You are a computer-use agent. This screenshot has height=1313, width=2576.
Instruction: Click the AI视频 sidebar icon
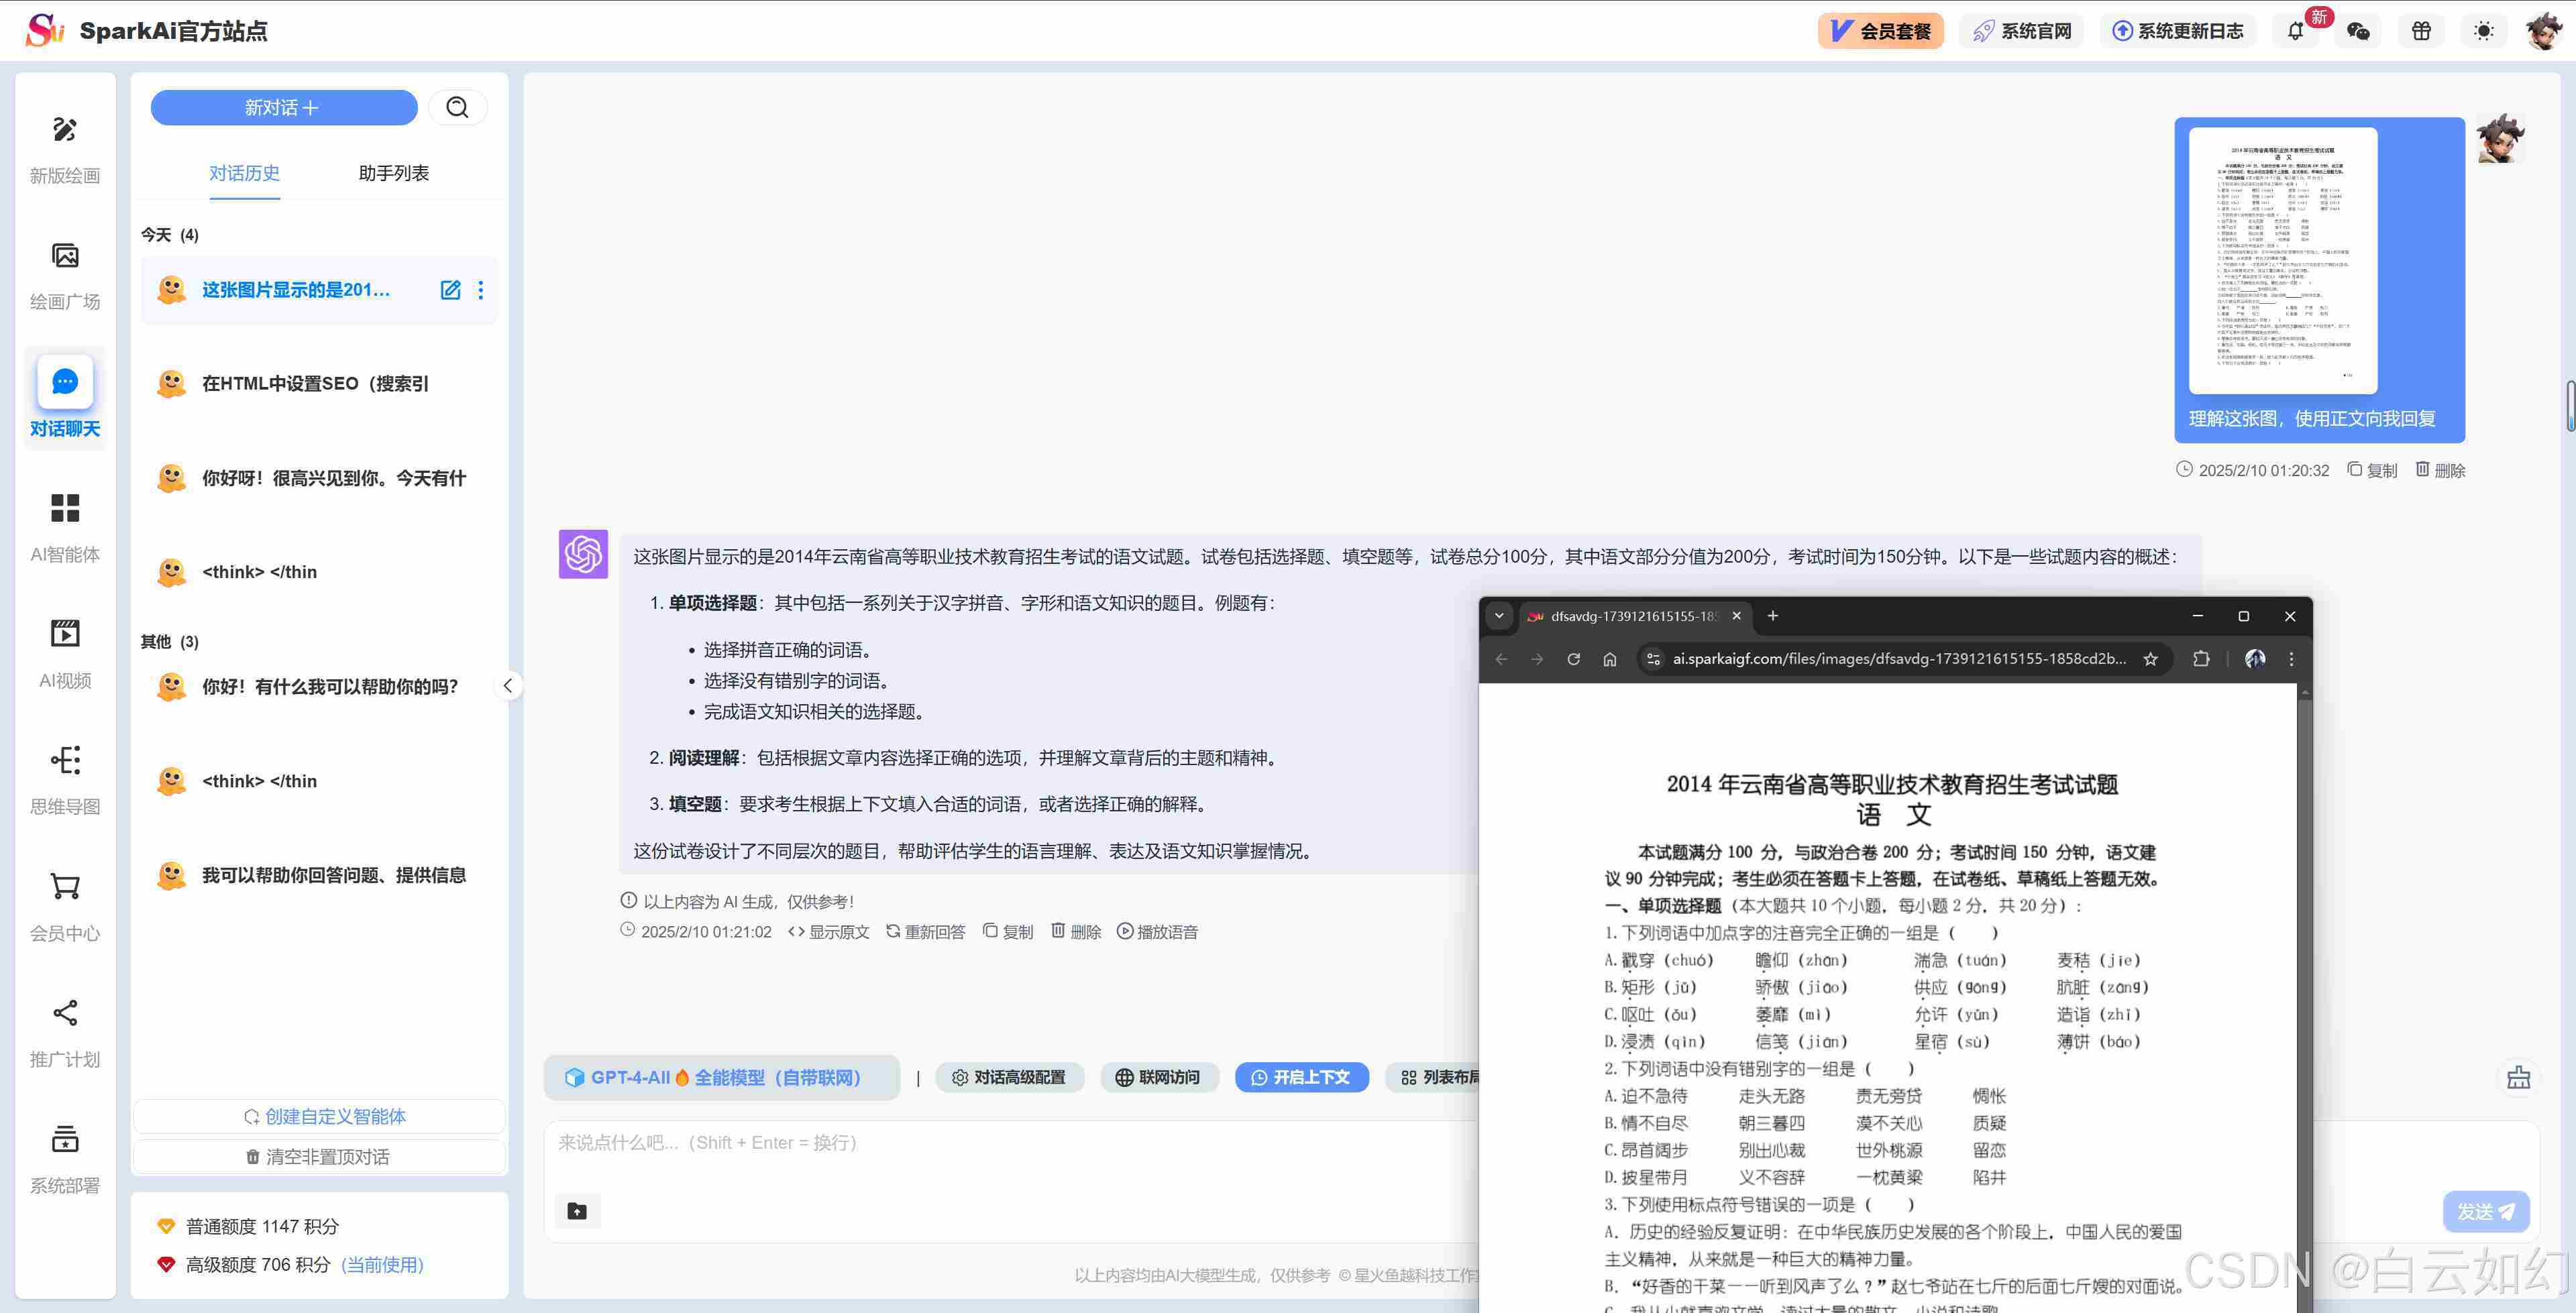click(65, 634)
